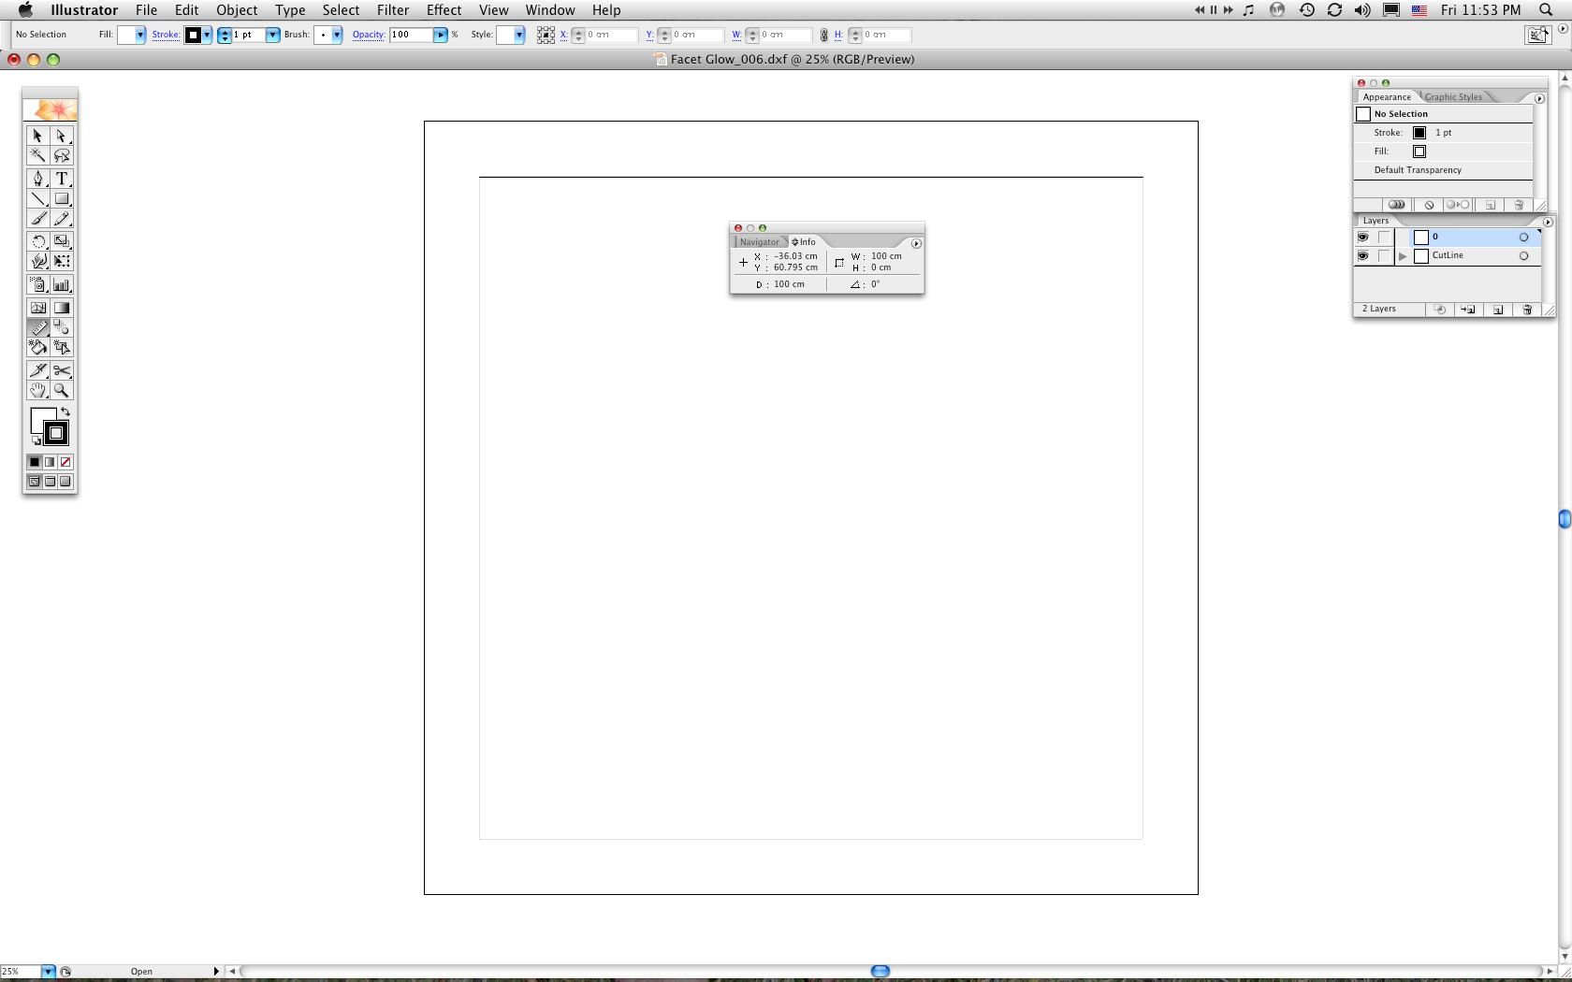Expand the CutLine layer triangle

point(1403,256)
